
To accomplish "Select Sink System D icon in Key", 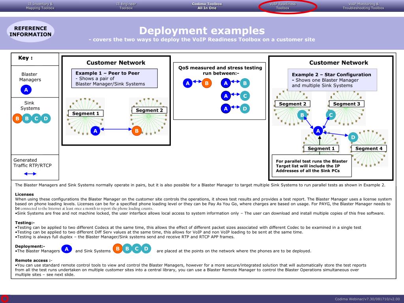I will tap(46, 118).
